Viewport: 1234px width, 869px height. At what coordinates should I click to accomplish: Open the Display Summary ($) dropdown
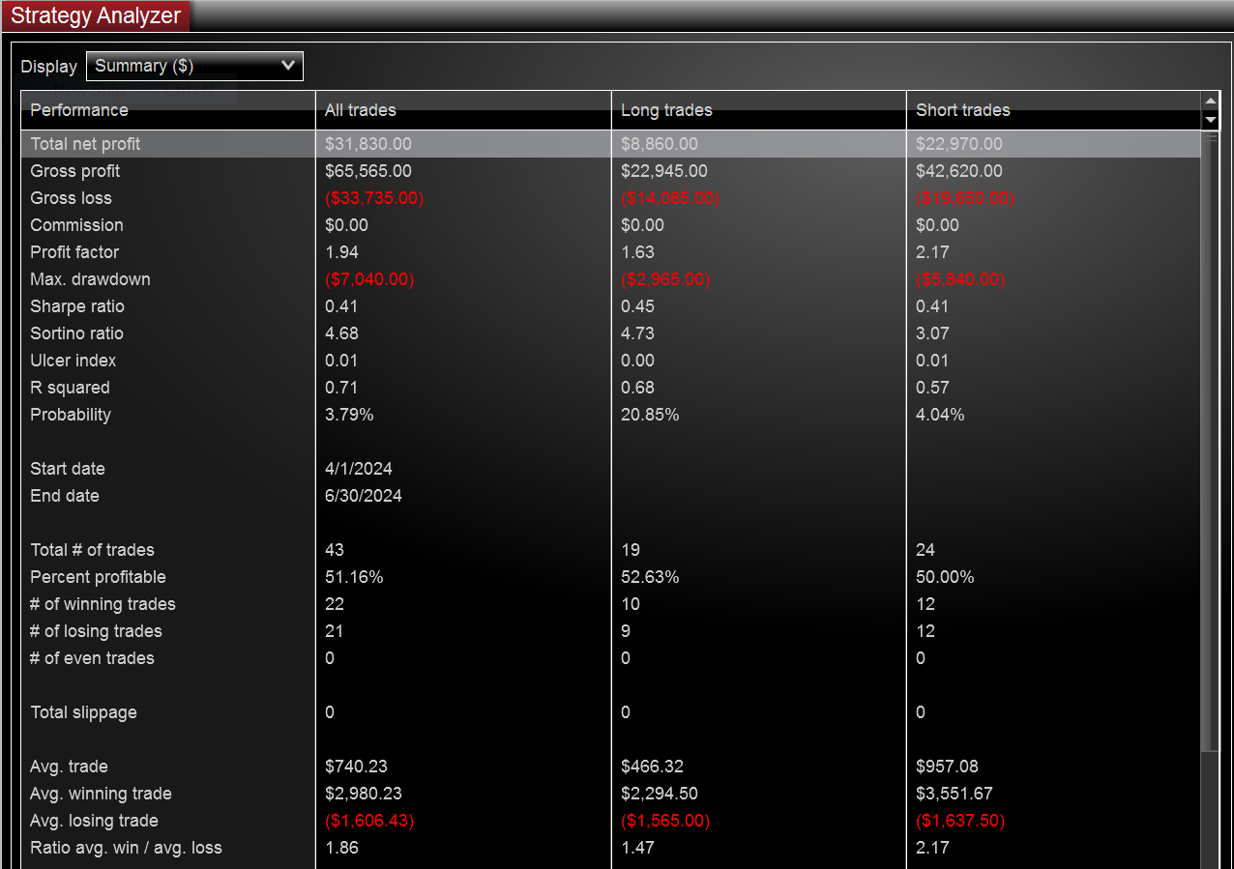click(x=193, y=66)
